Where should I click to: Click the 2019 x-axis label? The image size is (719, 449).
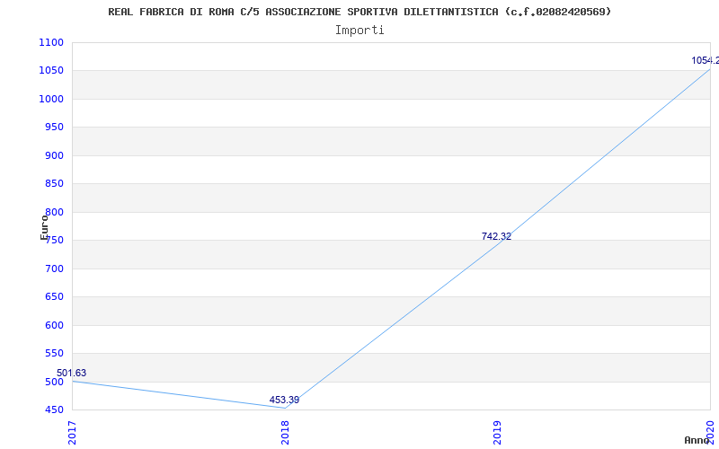(498, 433)
